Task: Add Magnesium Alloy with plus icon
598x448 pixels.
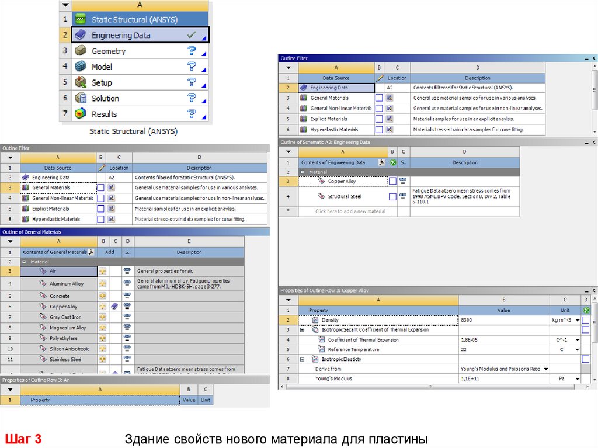Action: [x=103, y=328]
